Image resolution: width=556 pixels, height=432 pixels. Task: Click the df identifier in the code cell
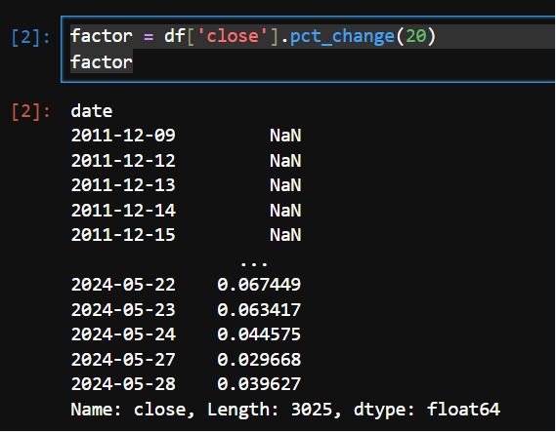[x=175, y=36]
